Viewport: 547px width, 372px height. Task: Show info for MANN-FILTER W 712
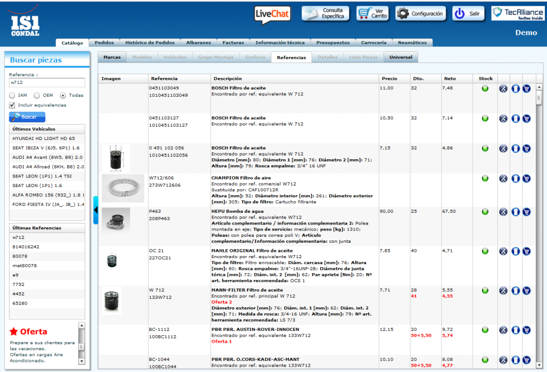click(515, 291)
